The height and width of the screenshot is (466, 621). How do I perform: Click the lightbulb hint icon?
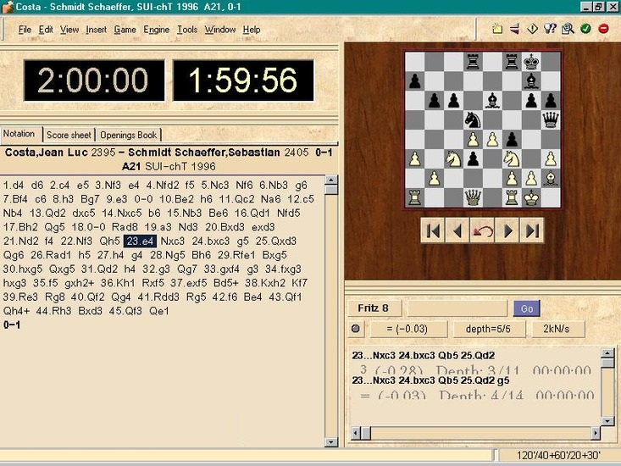550,29
